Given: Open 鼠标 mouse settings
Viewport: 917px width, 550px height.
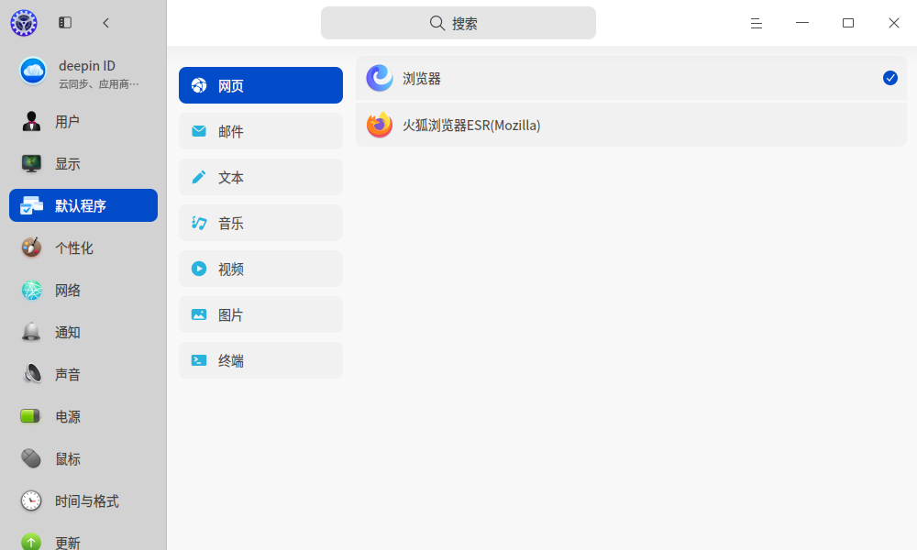Looking at the screenshot, I should pos(83,459).
